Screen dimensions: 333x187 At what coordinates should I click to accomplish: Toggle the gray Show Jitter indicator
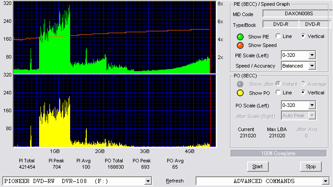point(240,84)
